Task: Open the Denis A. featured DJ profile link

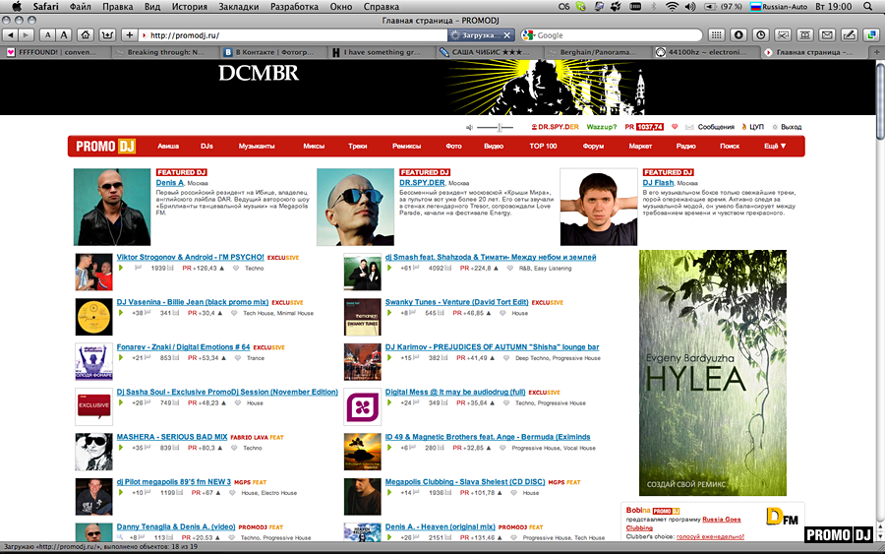Action: point(169,183)
